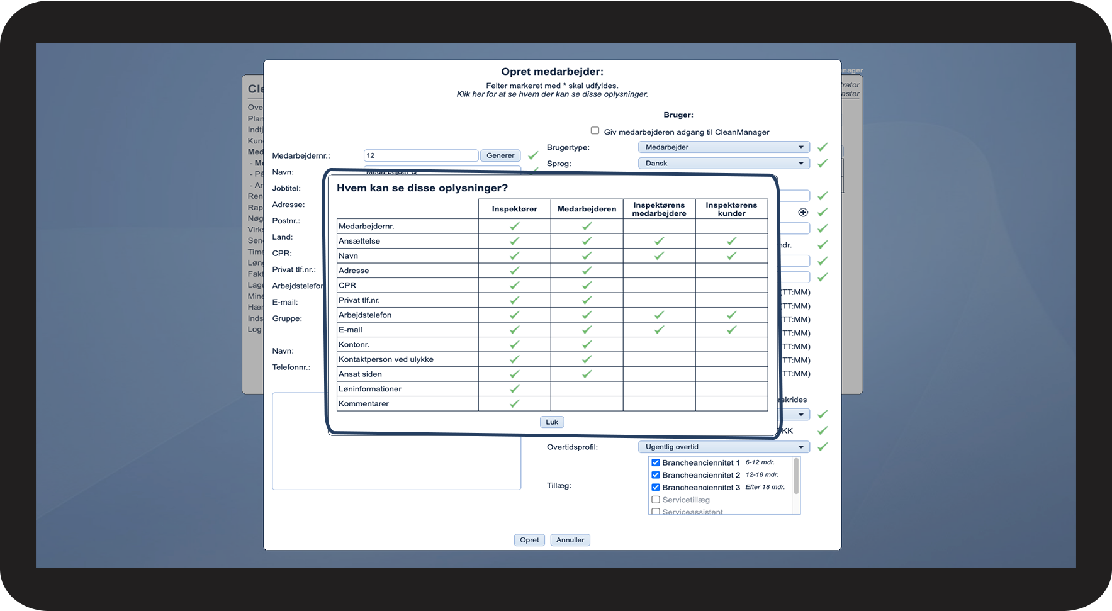
Task: Click the Tillæg list scrollbar
Action: (x=796, y=476)
